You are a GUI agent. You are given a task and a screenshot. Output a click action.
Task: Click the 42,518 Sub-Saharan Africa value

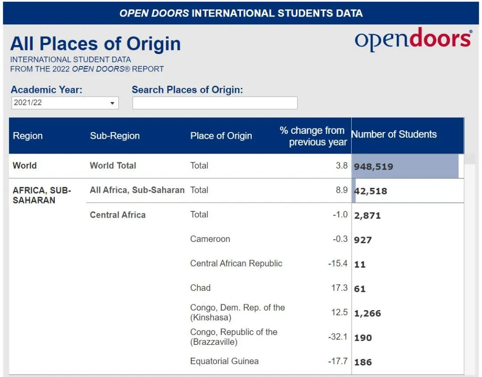370,191
